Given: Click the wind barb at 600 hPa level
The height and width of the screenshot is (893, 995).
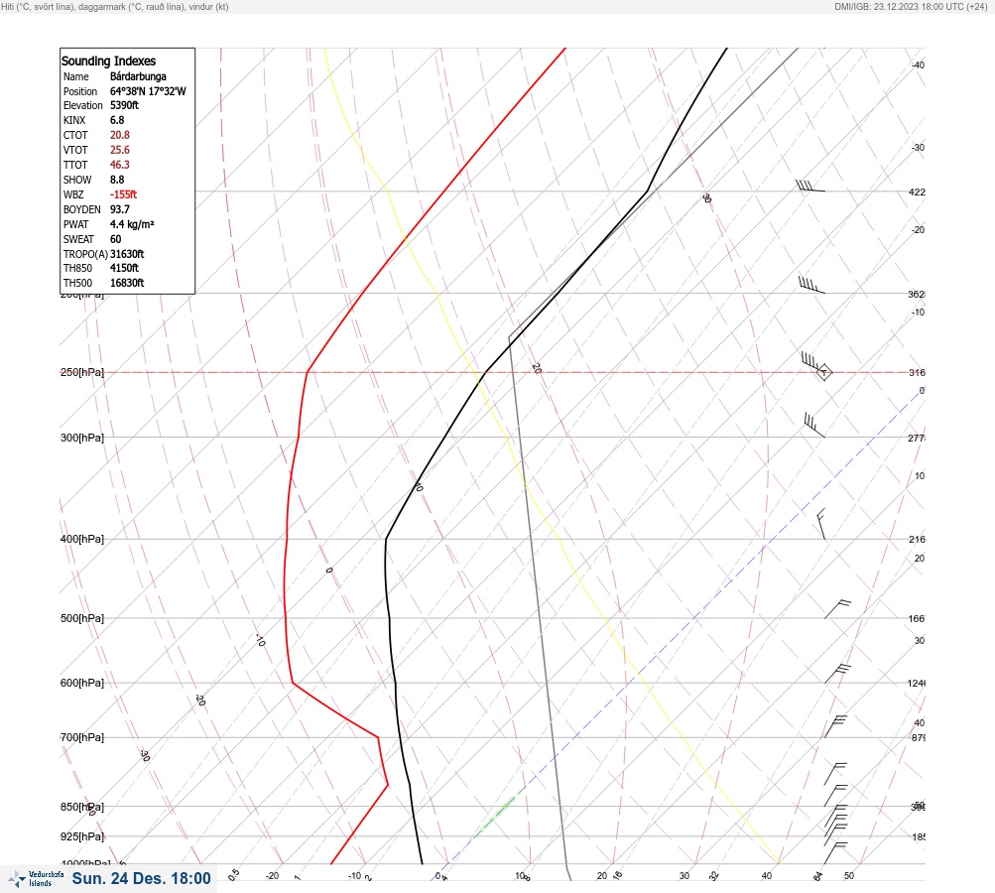Looking at the screenshot, I should pyautogui.click(x=837, y=674).
